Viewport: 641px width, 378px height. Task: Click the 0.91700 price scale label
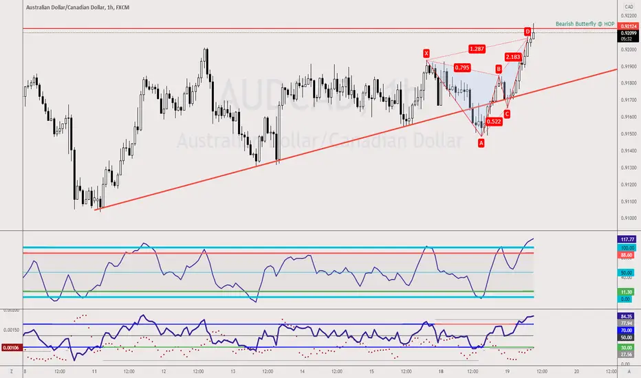pos(629,100)
